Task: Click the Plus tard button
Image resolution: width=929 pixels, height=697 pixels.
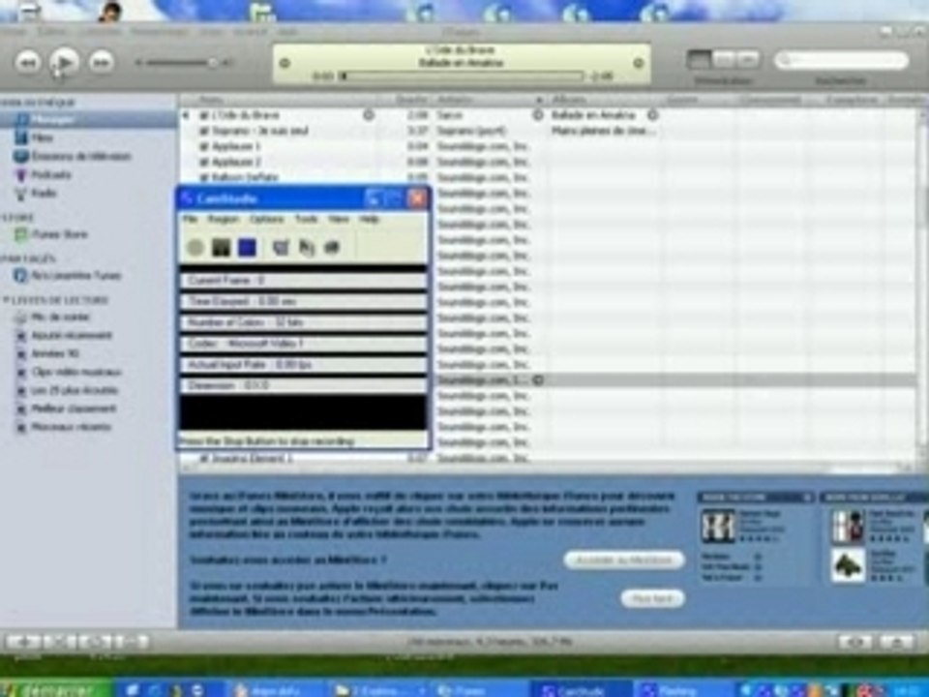Action: [652, 598]
